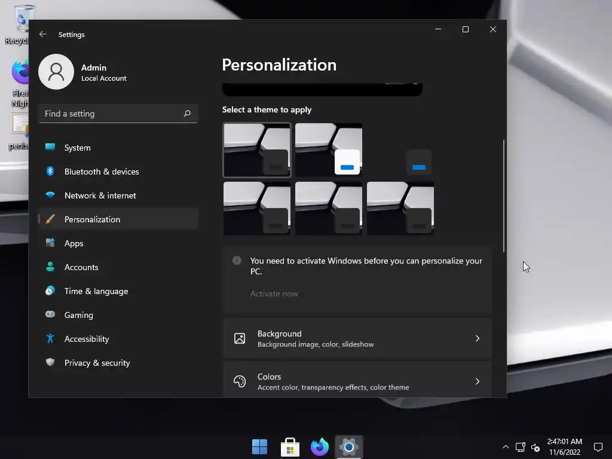Click the Apps icon in the sidebar
The image size is (612, 459).
pyautogui.click(x=50, y=243)
